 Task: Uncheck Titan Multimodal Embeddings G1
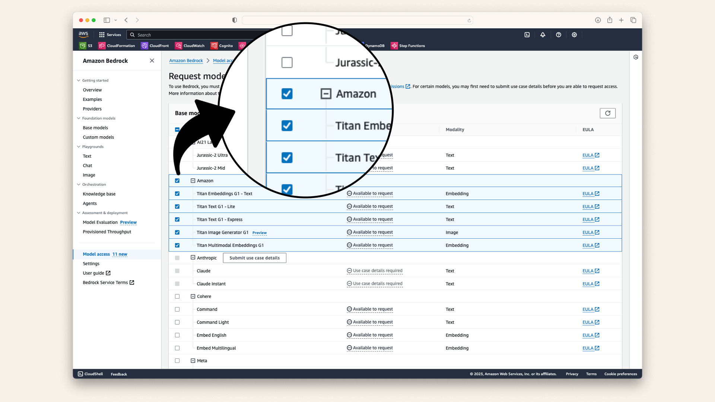point(177,245)
